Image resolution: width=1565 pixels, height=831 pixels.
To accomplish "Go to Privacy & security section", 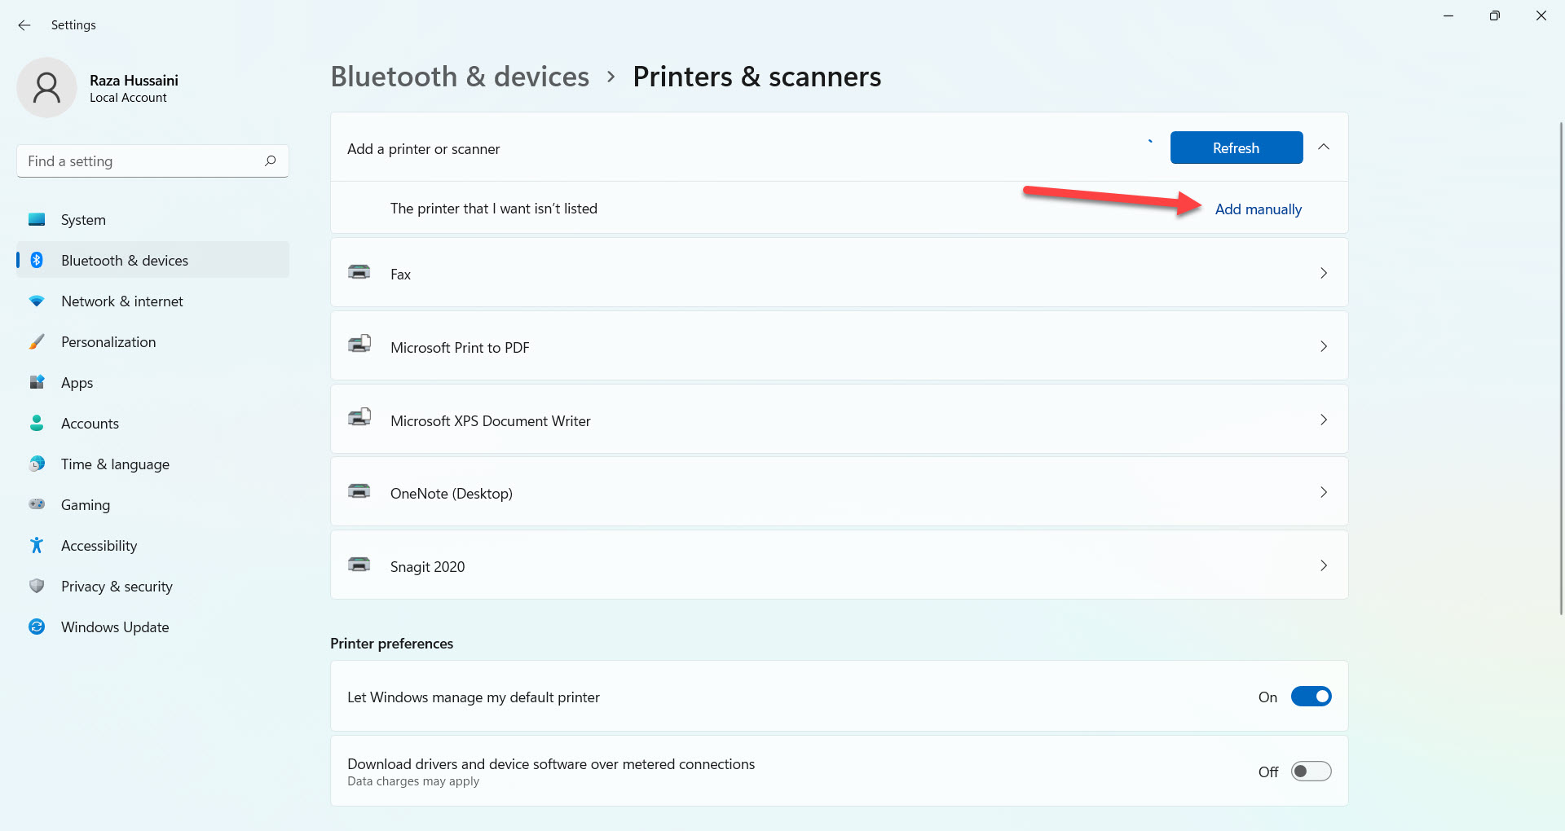I will 117,587.
